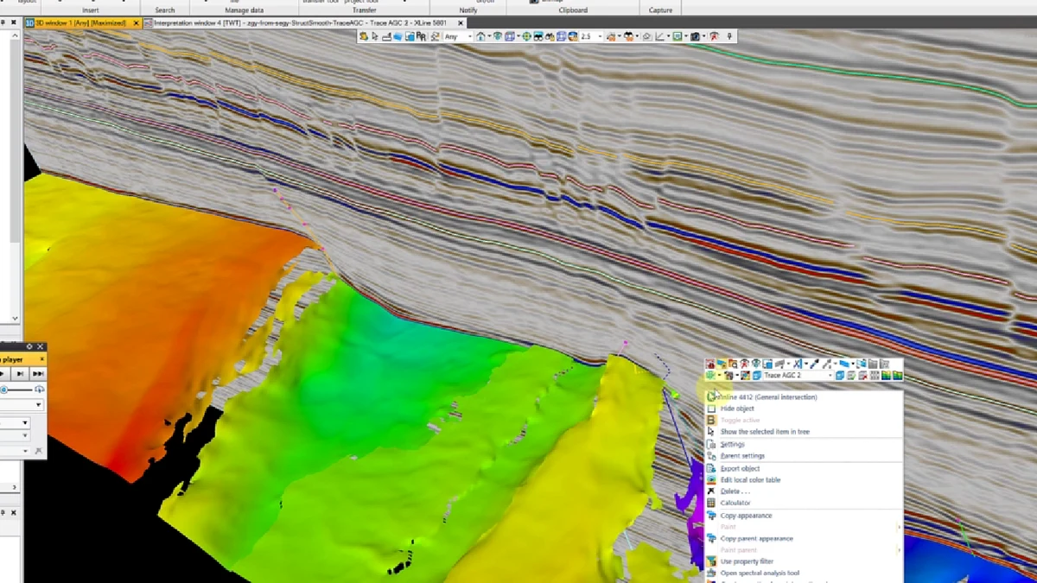Select Open spectral analysis tool

coord(804,573)
